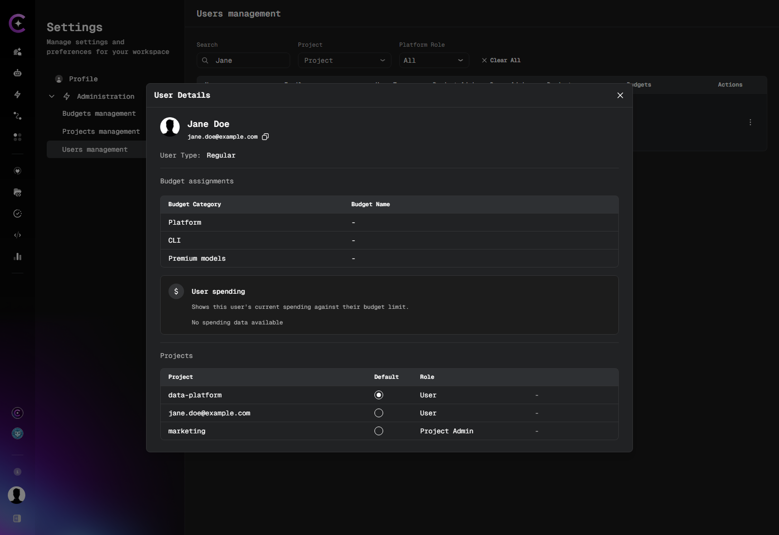Image resolution: width=779 pixels, height=535 pixels.
Task: Click the Actions column header
Action: coord(730,85)
